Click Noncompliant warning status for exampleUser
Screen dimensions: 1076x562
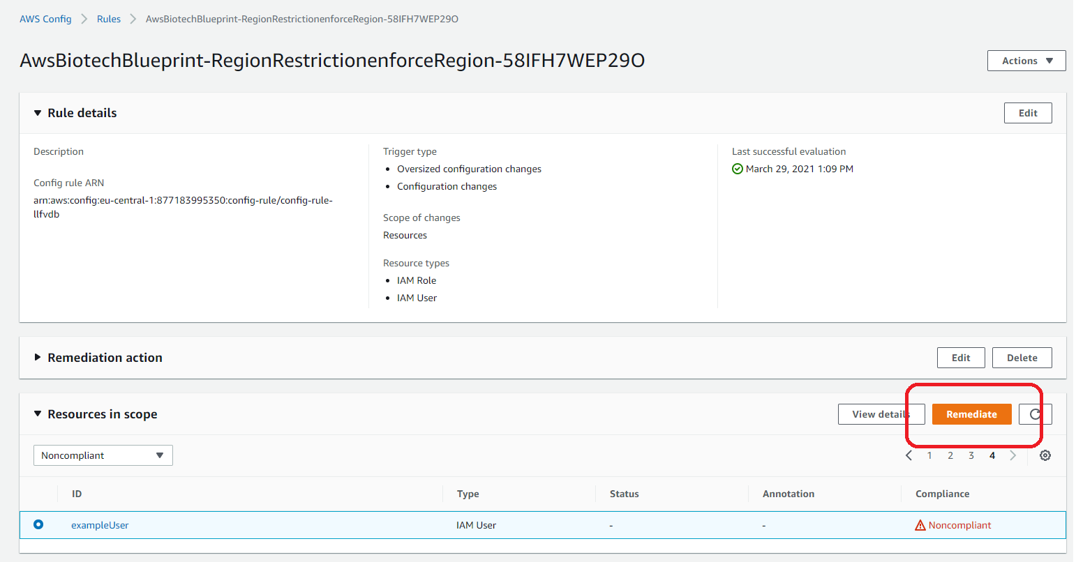953,525
